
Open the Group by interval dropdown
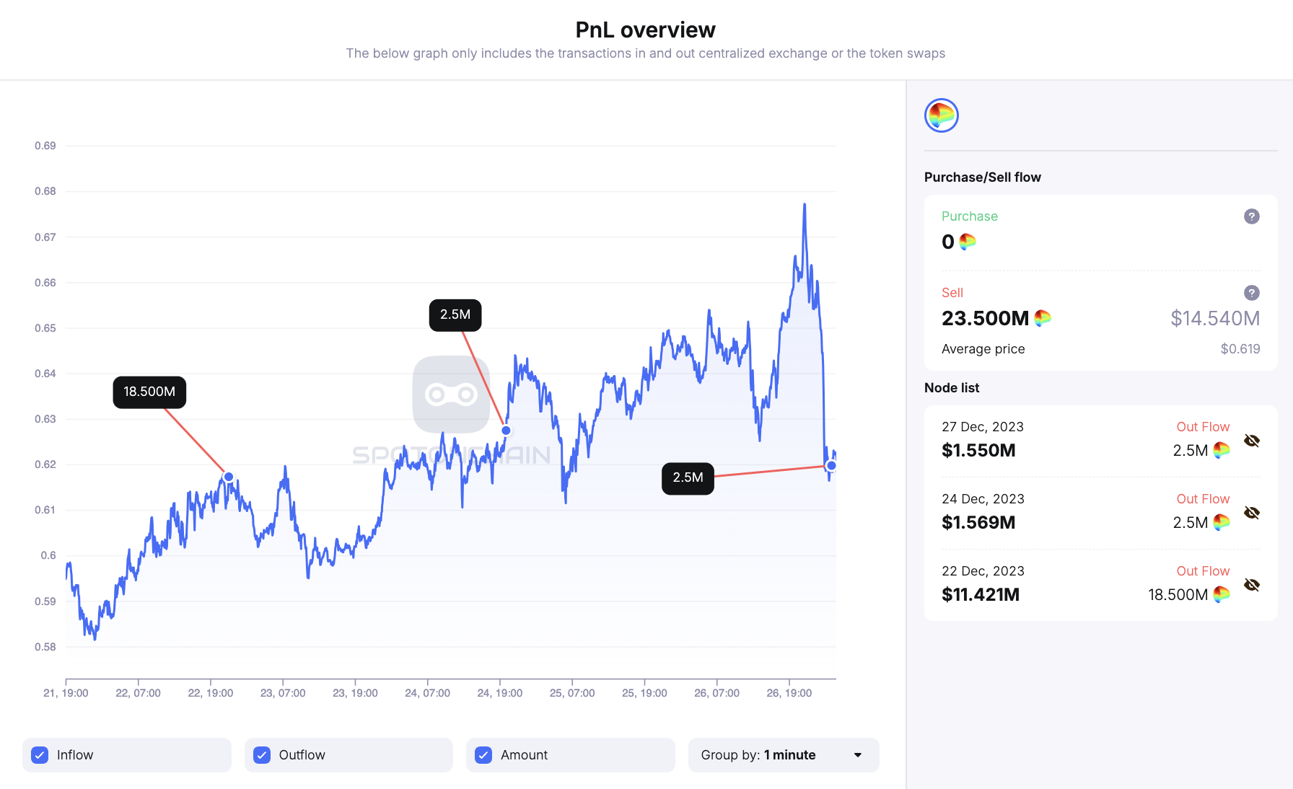click(x=784, y=755)
